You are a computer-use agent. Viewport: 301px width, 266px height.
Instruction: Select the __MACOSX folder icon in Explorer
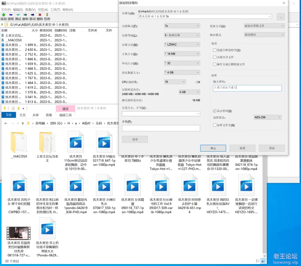pyautogui.click(x=19, y=143)
